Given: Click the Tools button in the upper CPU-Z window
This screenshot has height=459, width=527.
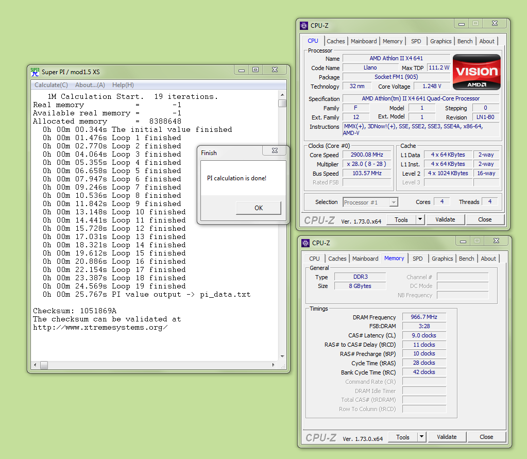Looking at the screenshot, I should [401, 219].
